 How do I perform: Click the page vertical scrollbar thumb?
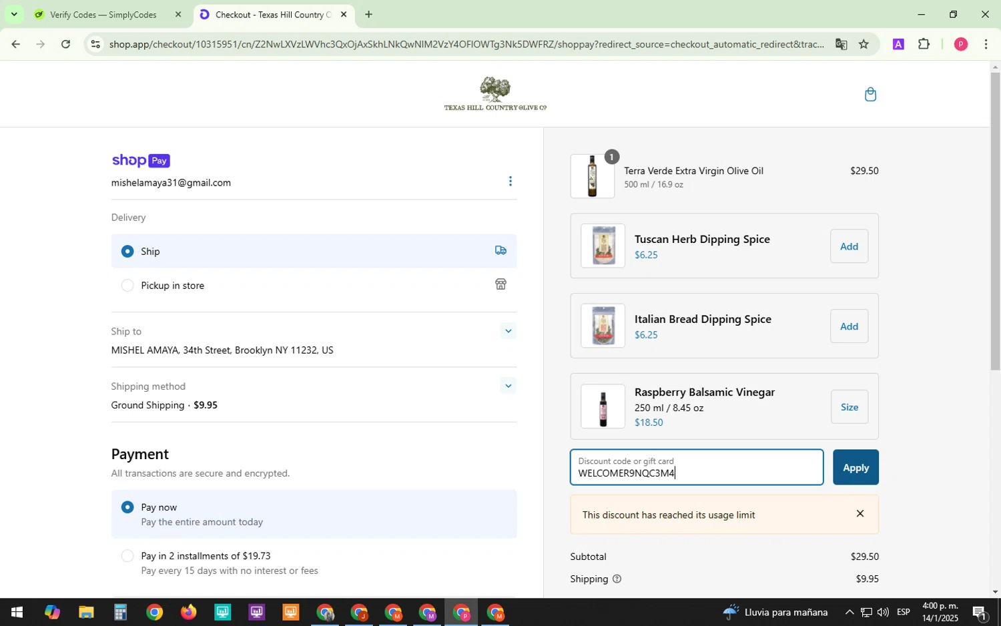pos(995,221)
